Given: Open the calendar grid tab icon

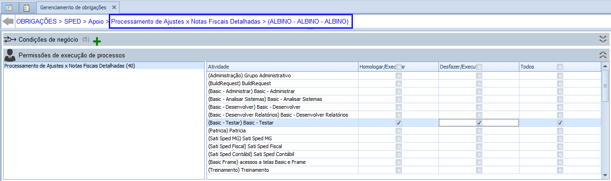Looking at the screenshot, I should click(x=9, y=8).
